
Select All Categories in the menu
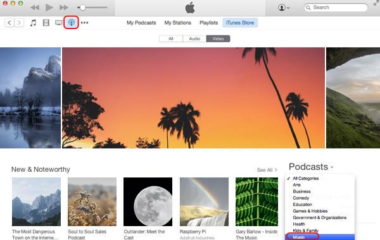[320, 178]
